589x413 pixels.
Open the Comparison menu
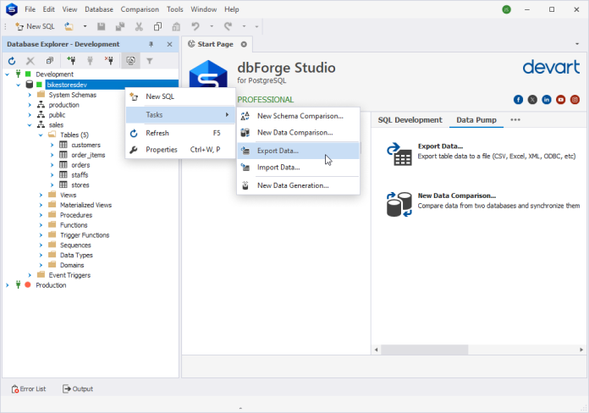pyautogui.click(x=140, y=9)
